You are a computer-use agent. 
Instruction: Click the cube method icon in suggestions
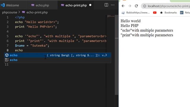7,55
